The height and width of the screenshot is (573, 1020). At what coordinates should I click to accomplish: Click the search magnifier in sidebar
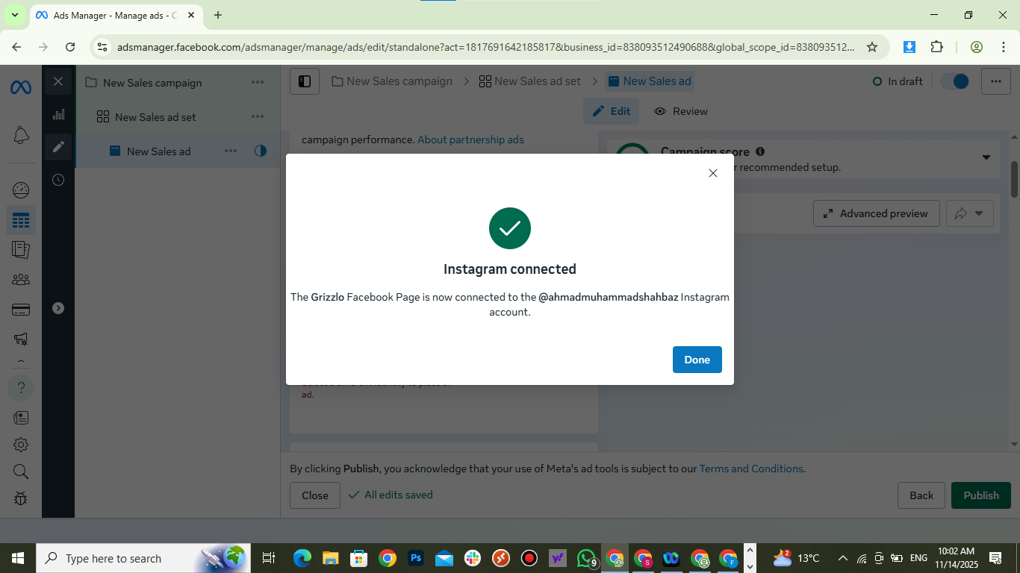coord(21,472)
